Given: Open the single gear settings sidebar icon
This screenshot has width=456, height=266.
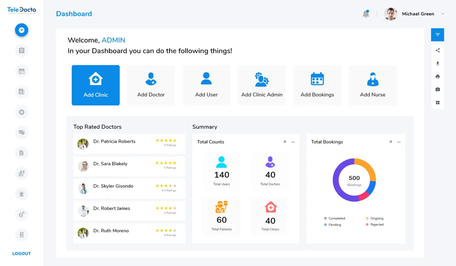Looking at the screenshot, I should [22, 112].
